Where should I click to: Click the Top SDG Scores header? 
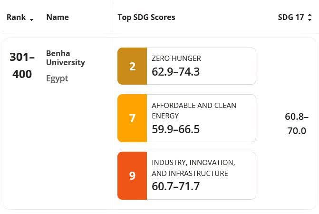[146, 17]
